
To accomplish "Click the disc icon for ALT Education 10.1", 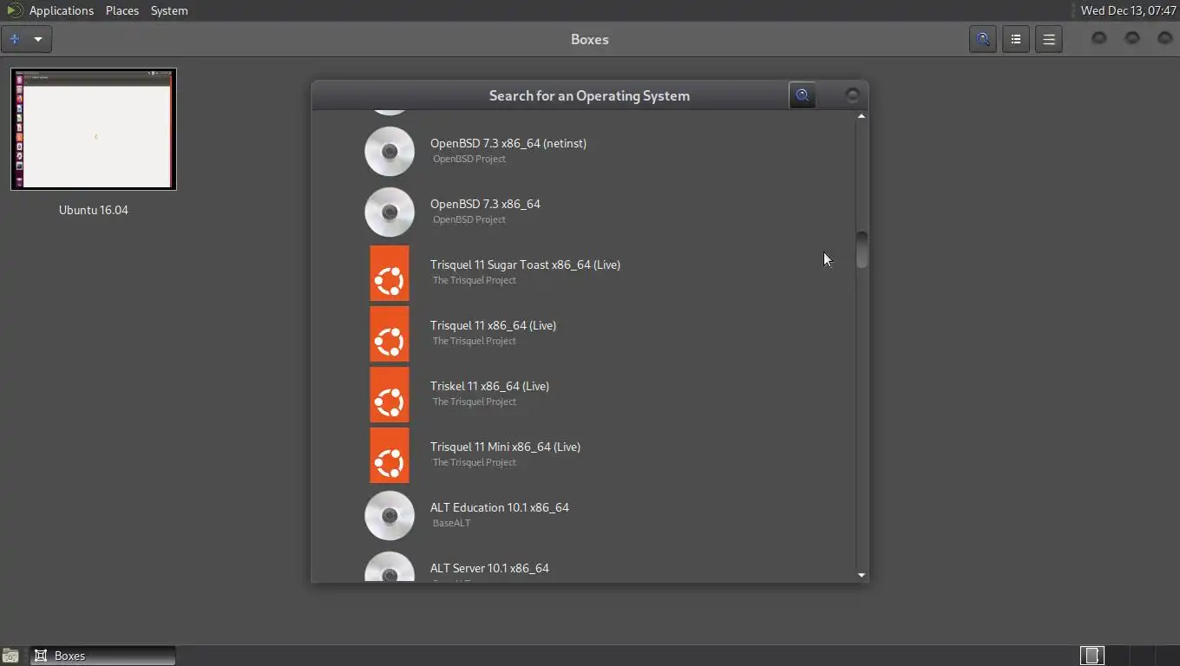I will pos(390,515).
